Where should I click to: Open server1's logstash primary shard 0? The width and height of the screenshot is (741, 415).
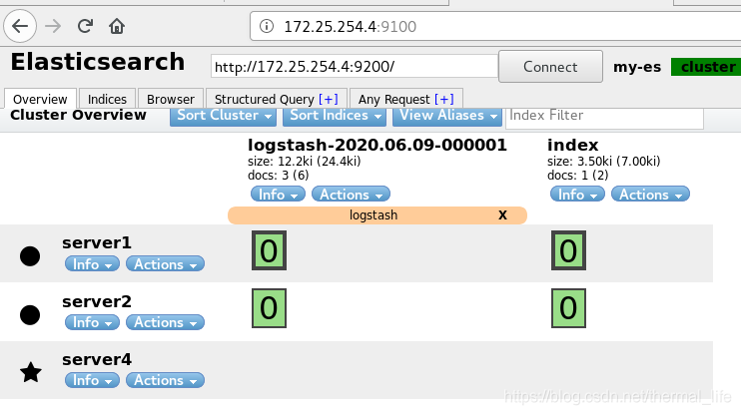269,250
